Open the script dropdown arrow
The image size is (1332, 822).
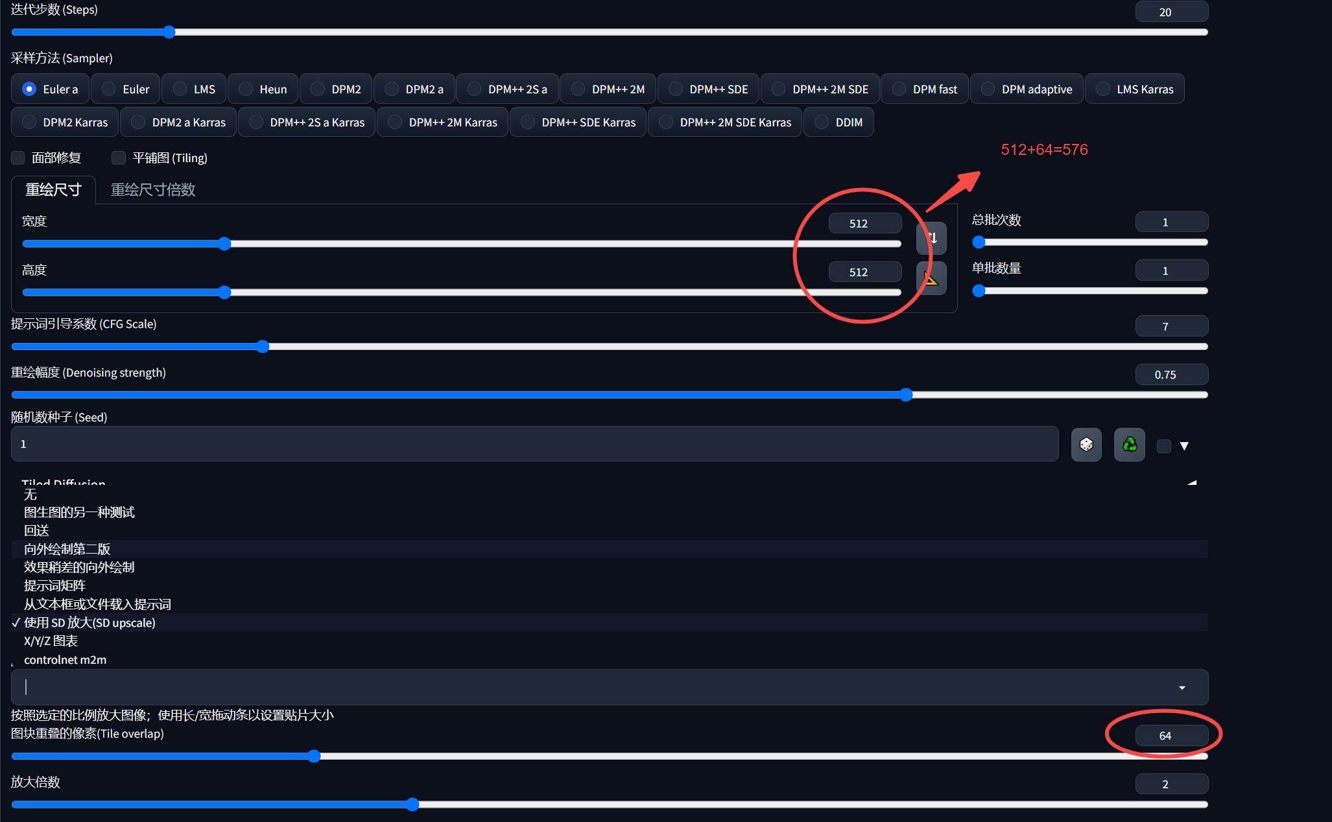pyautogui.click(x=1182, y=687)
